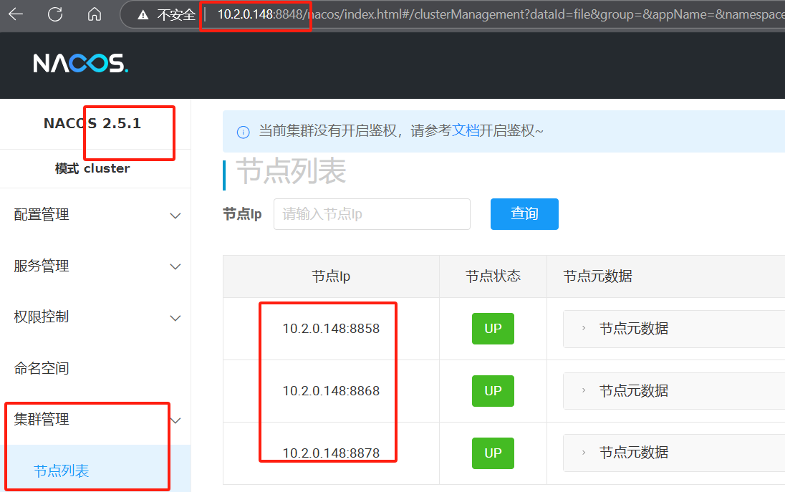Click the 查询 search button
Image resolution: width=785 pixels, height=492 pixels.
tap(524, 214)
